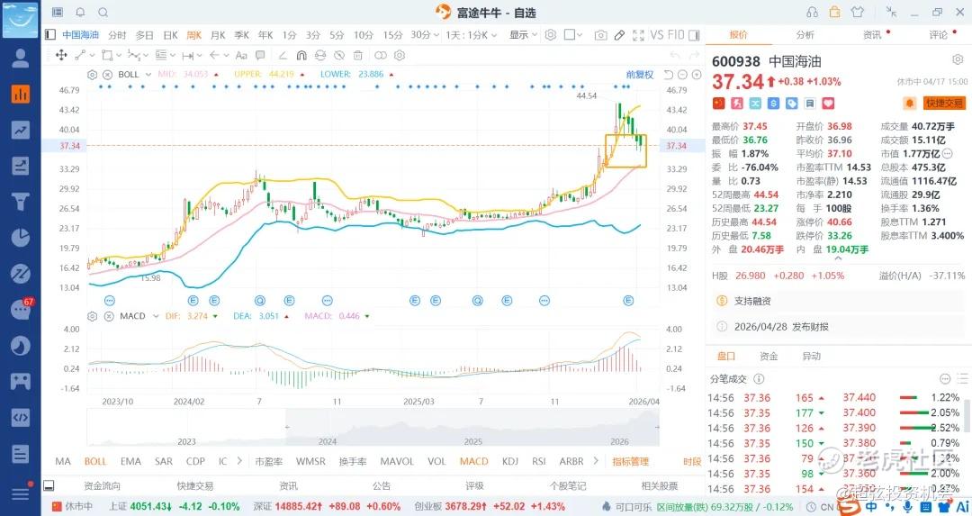Open messages icon with 67 badge
This screenshot has width=972, height=516.
tap(21, 309)
